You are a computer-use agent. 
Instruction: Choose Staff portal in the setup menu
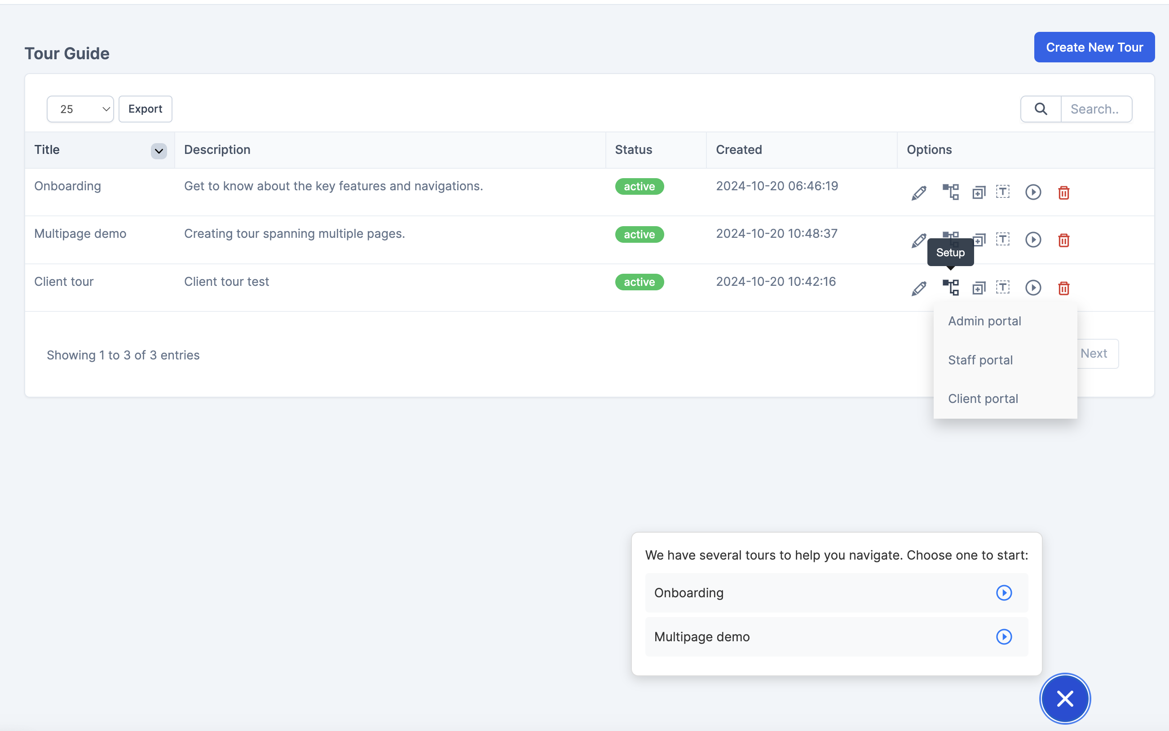[980, 360]
